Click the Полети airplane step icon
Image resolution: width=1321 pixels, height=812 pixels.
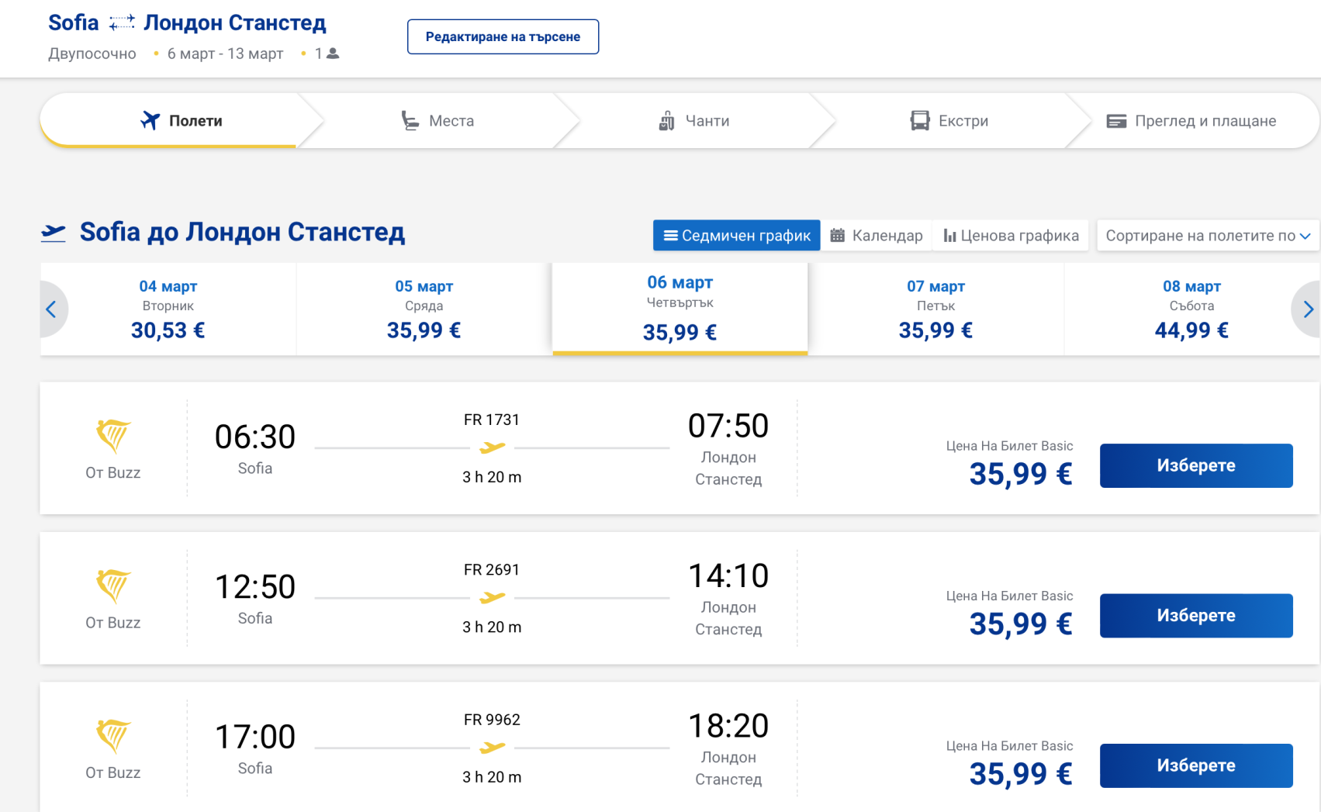tap(150, 120)
